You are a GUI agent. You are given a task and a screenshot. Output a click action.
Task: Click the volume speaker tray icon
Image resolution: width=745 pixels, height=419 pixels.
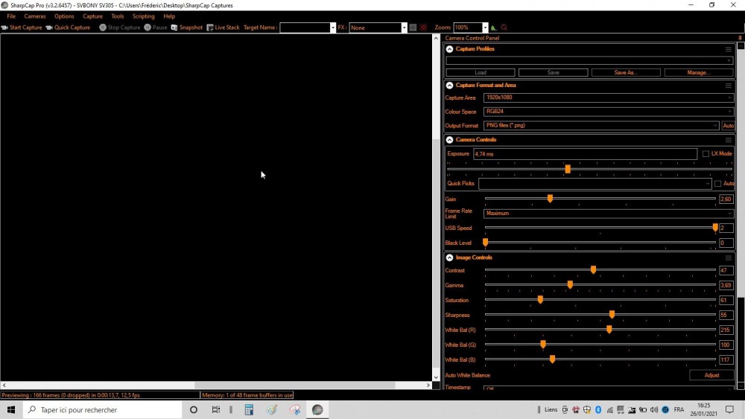point(654,409)
